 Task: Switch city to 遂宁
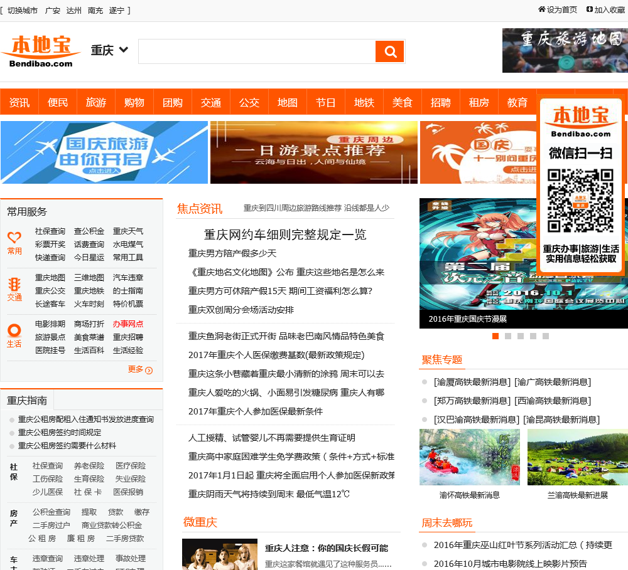tap(117, 11)
